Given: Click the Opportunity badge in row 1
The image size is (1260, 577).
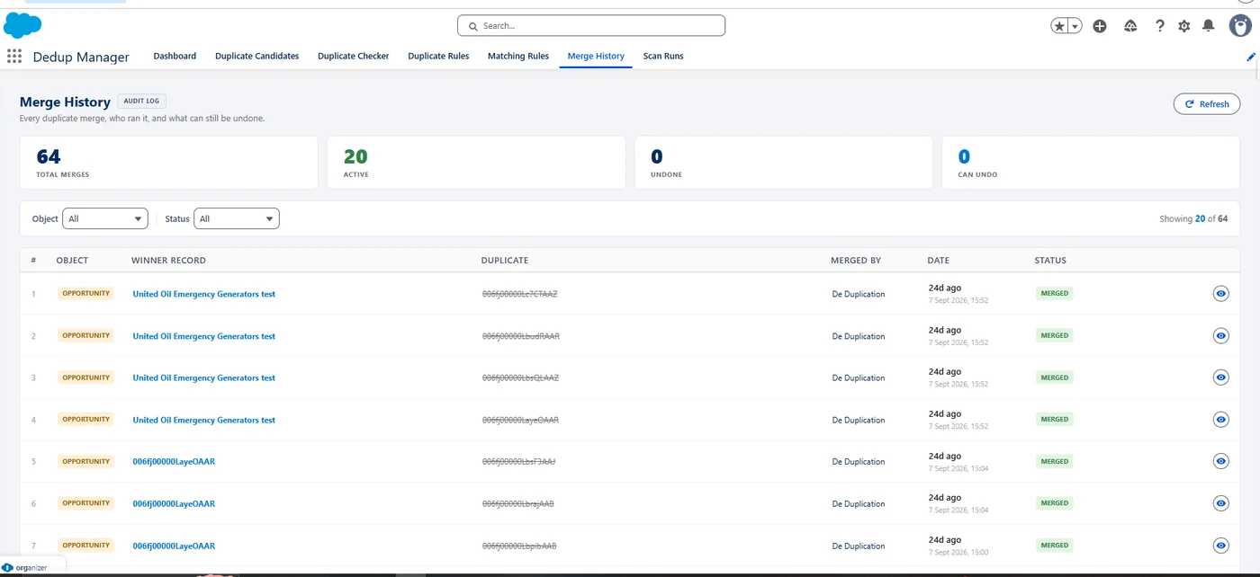Looking at the screenshot, I should pyautogui.click(x=86, y=293).
